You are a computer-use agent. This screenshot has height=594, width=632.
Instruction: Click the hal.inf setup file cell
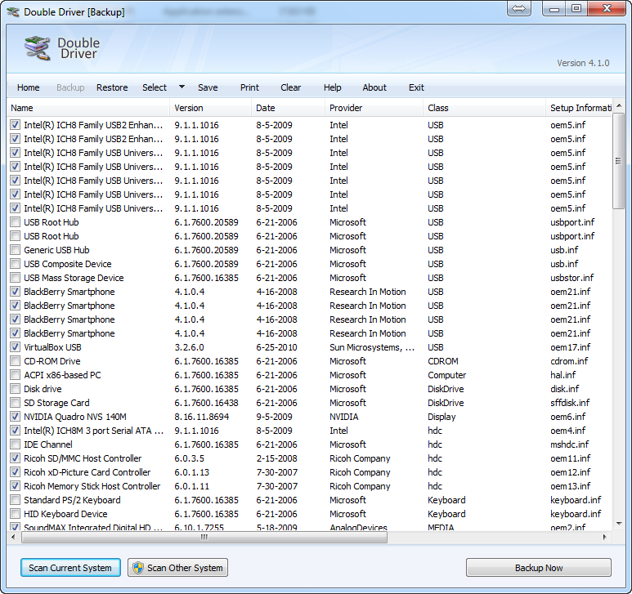coord(563,375)
